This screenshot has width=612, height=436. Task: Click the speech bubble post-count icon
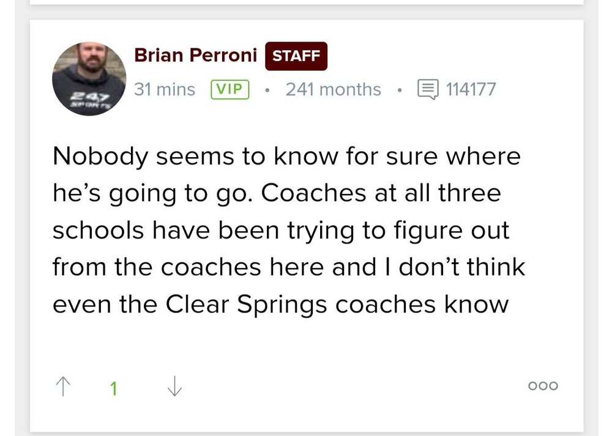430,89
